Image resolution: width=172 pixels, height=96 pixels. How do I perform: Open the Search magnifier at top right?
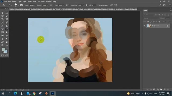click(x=160, y=5)
